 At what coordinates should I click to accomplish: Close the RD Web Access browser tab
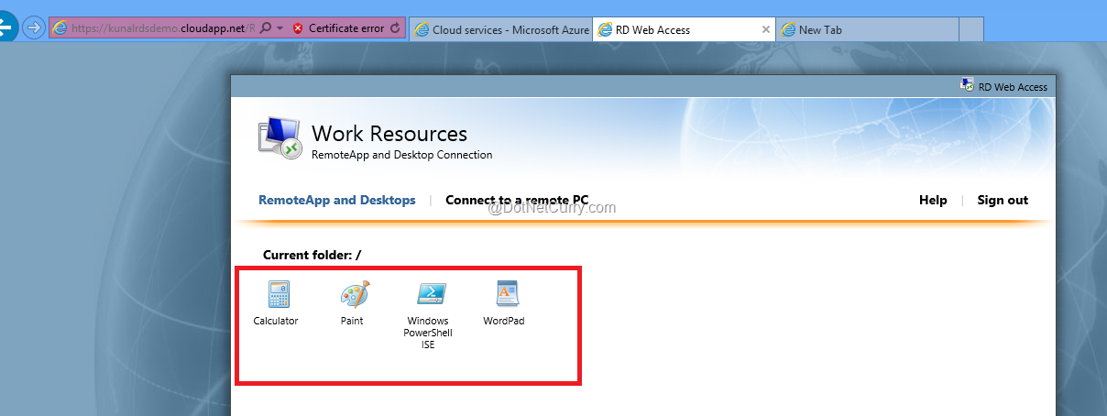click(x=766, y=29)
